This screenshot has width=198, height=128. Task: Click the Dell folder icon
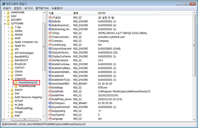tap(12, 94)
